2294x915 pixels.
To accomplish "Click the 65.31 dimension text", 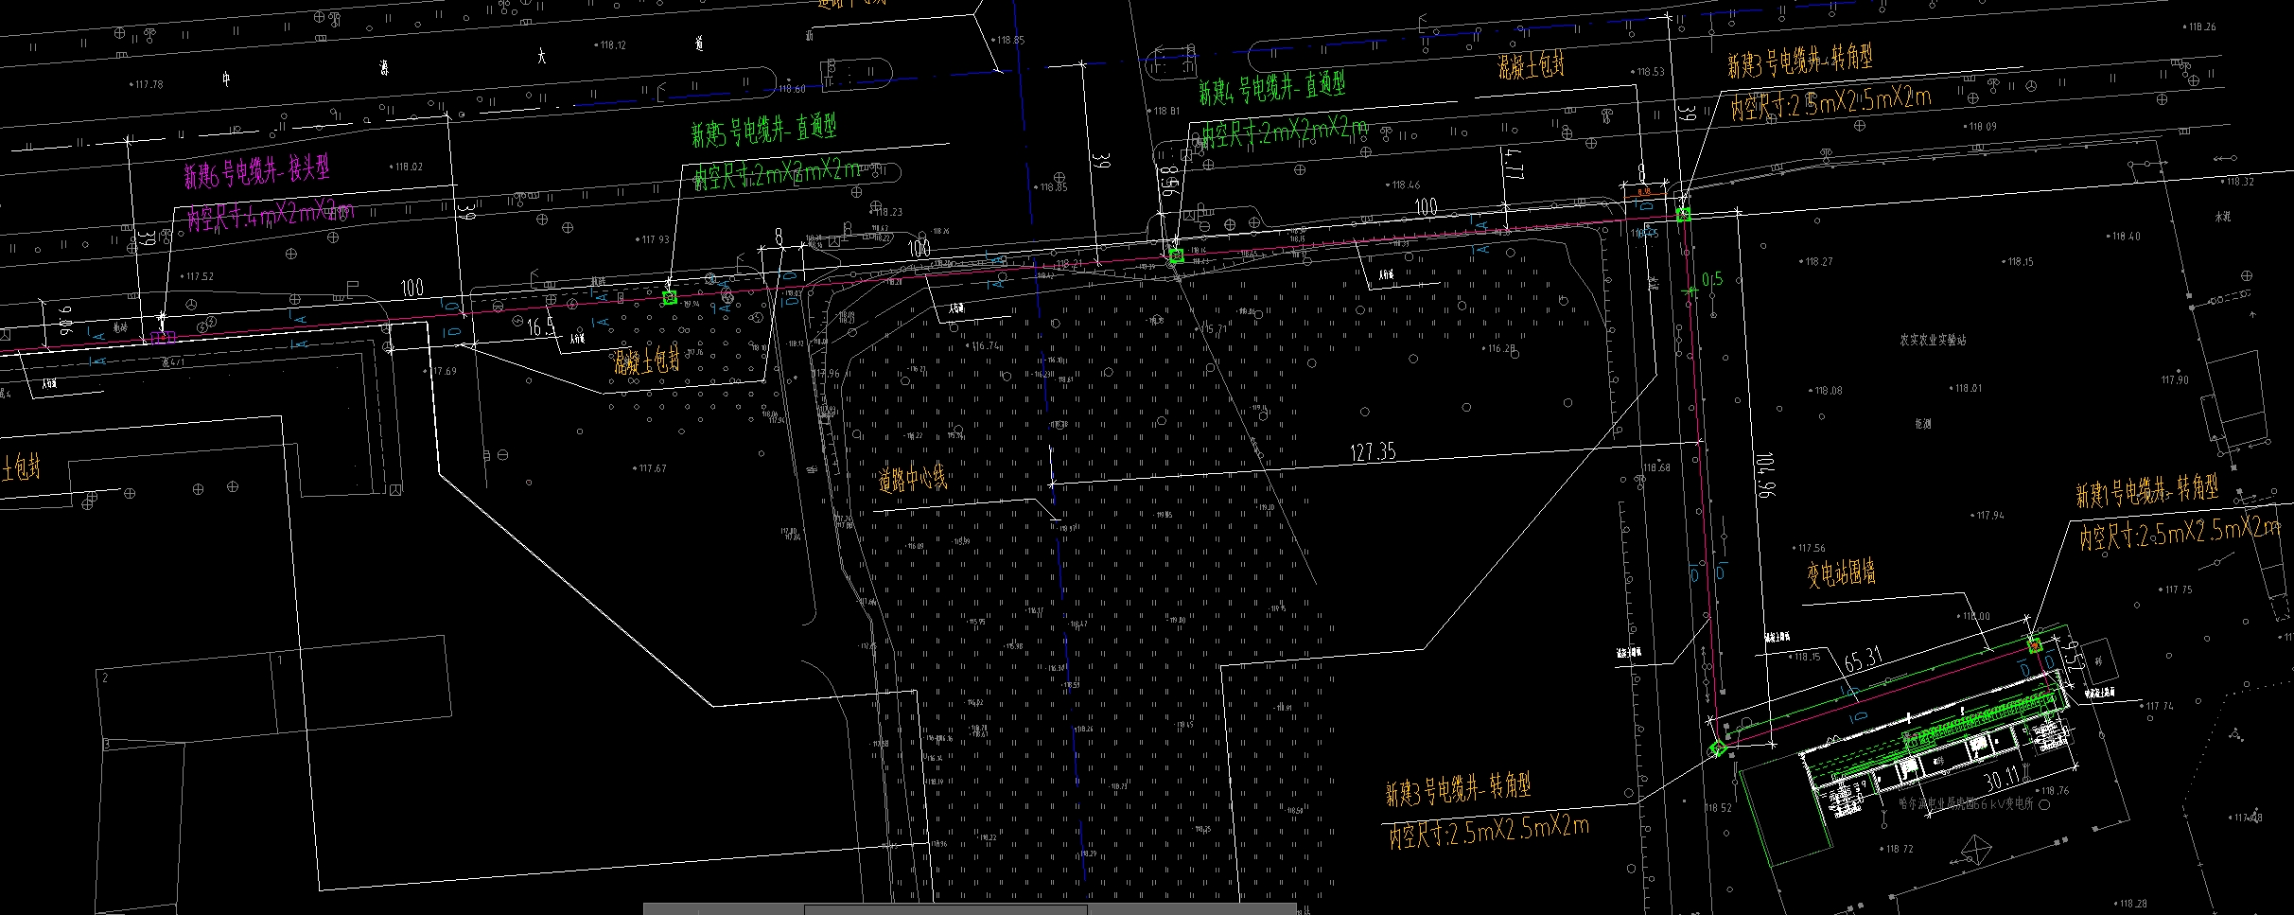I will (1865, 660).
